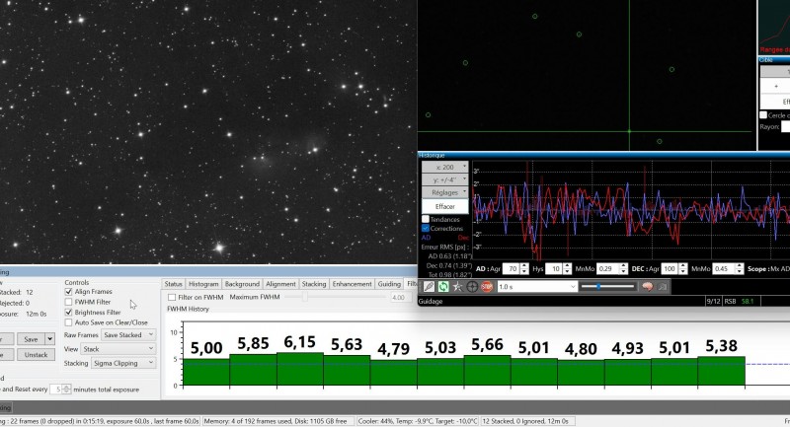790x427 pixels.
Task: Toggle the Align Frames checkbox
Action: click(x=68, y=292)
